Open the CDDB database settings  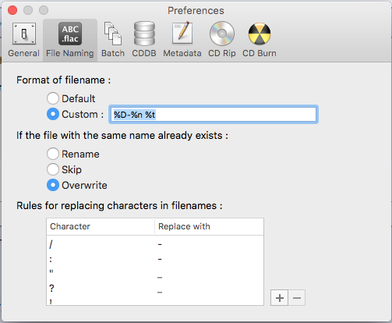(x=144, y=40)
